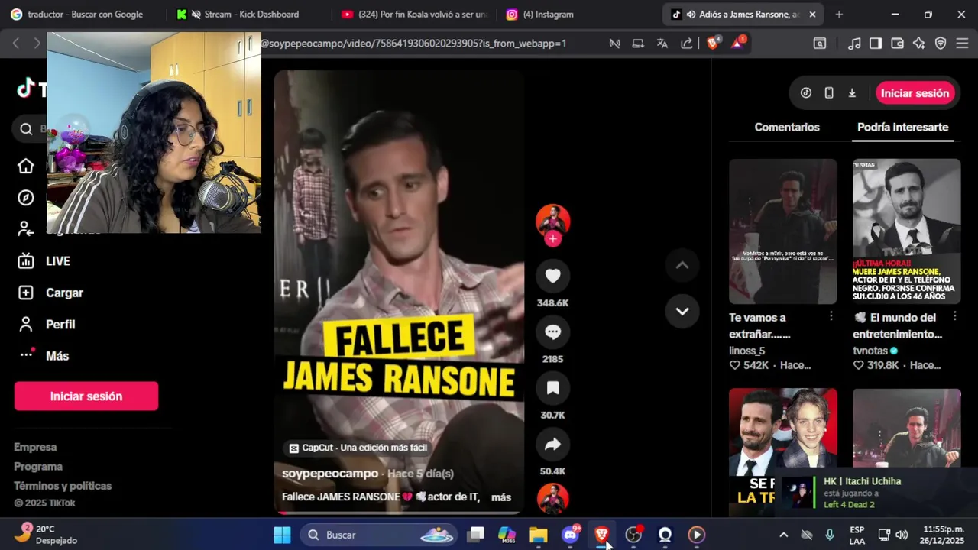Switch to the Comentarios tab
Viewport: 978px width, 550px height.
pyautogui.click(x=787, y=128)
